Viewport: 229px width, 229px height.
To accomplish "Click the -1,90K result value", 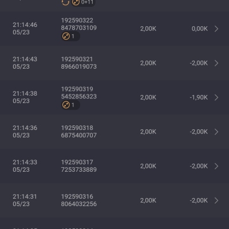I will click(x=199, y=97).
